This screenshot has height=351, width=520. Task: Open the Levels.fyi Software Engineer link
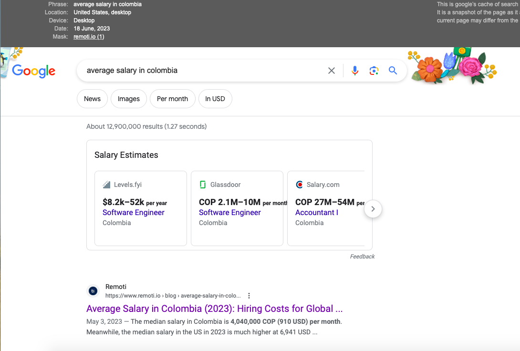click(133, 212)
